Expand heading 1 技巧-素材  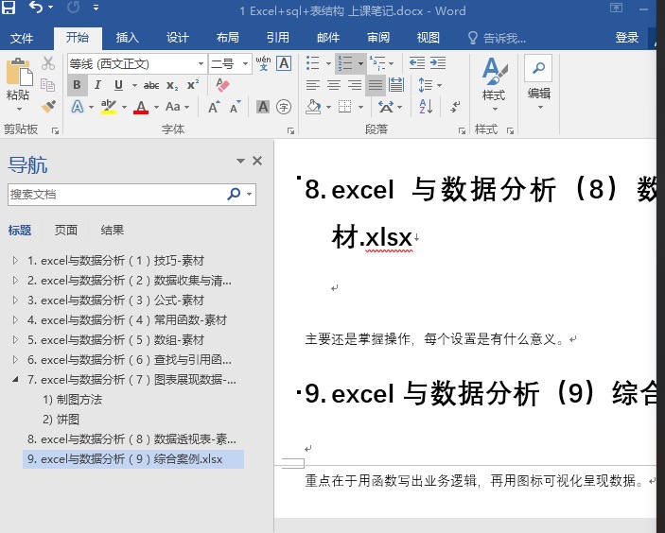tap(16, 260)
